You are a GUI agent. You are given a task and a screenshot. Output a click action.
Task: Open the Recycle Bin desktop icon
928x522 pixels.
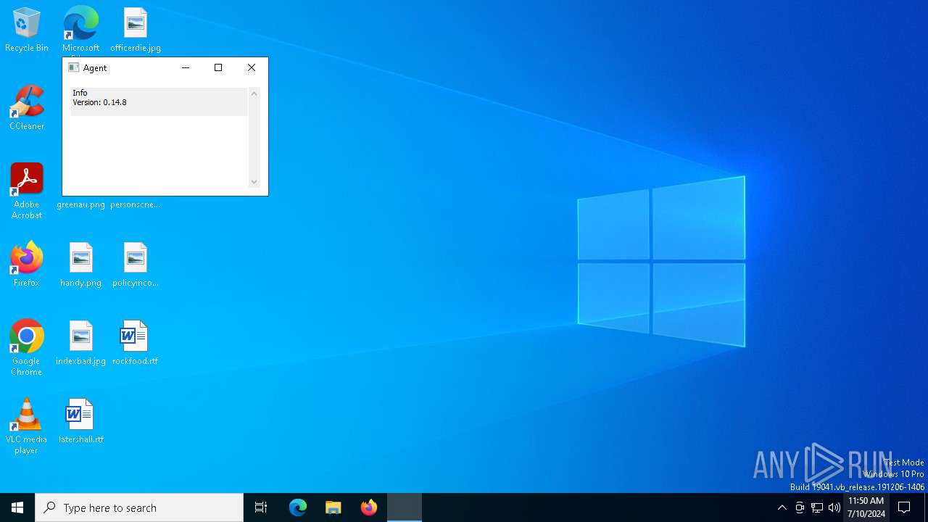pos(27,30)
